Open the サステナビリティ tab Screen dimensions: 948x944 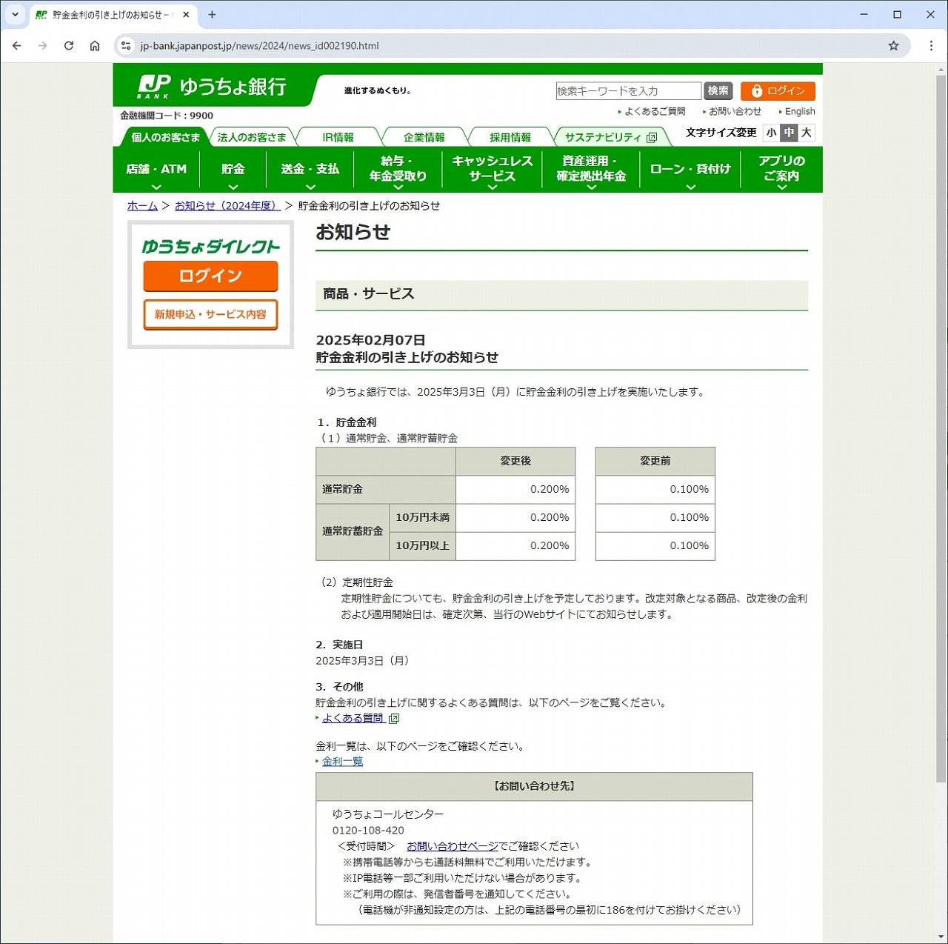[x=610, y=137]
